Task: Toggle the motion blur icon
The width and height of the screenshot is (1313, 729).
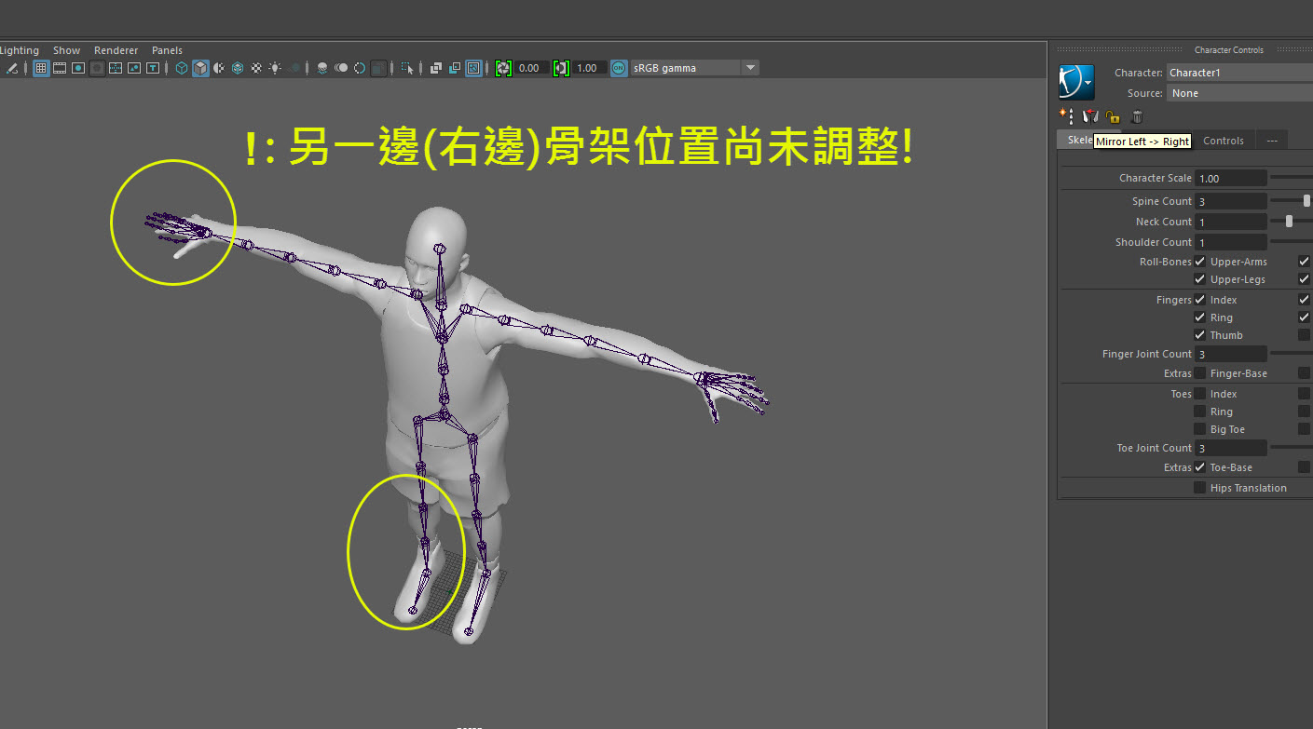Action: [341, 68]
